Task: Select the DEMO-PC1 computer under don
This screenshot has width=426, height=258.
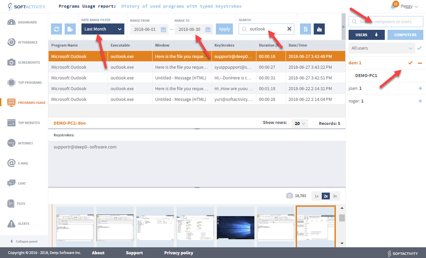Action: pos(366,75)
